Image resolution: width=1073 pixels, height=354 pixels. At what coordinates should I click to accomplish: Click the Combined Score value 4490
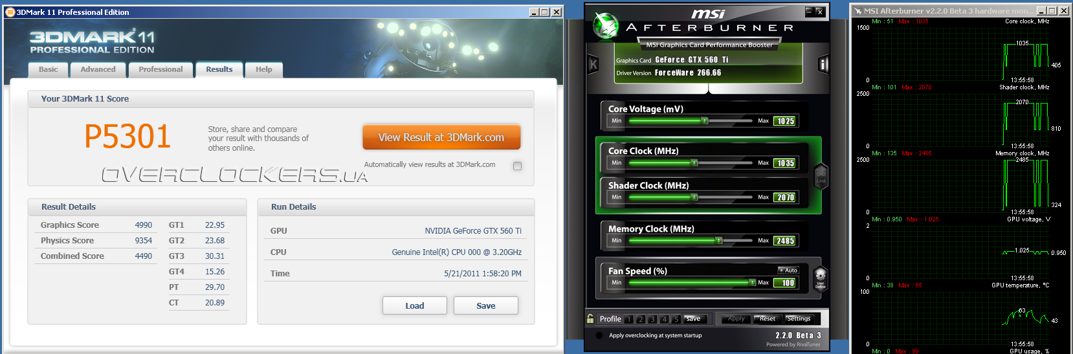point(144,256)
